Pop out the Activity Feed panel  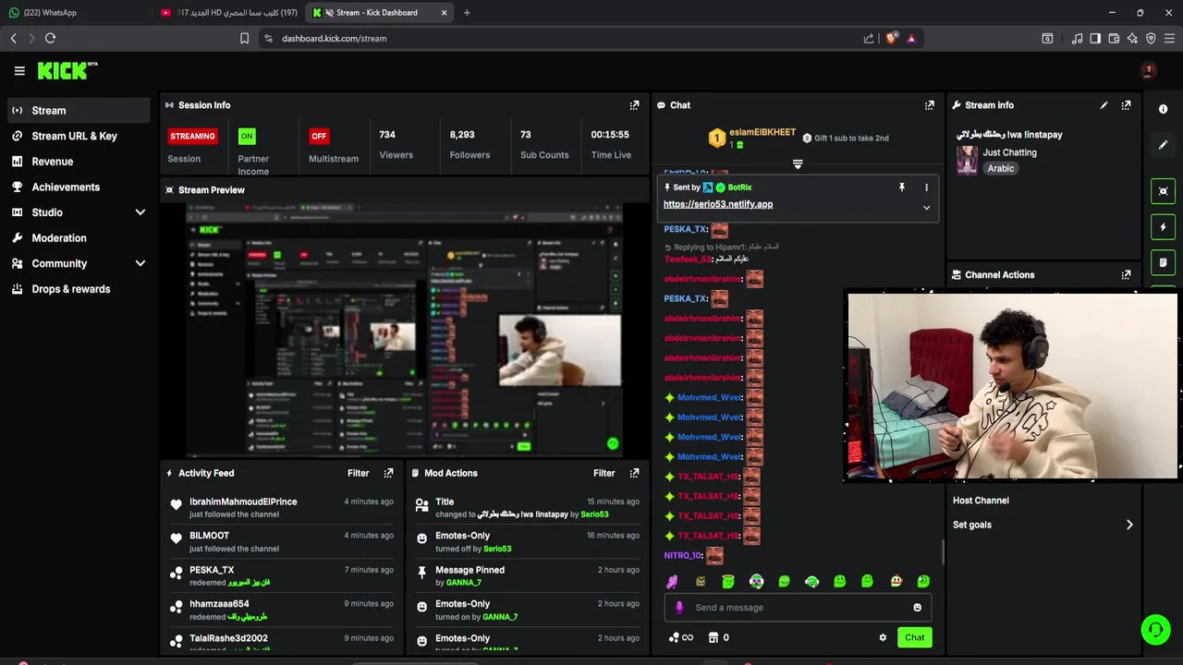tap(388, 473)
